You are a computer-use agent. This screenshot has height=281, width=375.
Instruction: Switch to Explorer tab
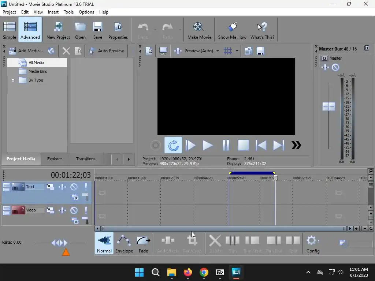click(x=55, y=159)
